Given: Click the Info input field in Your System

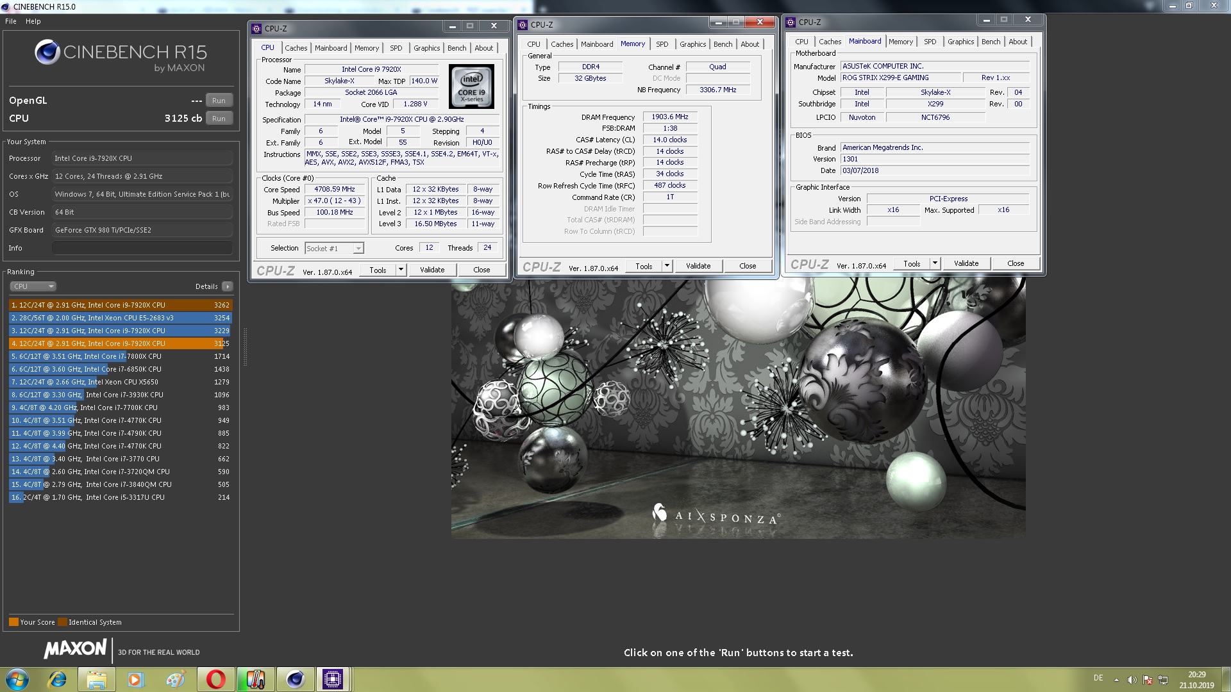Looking at the screenshot, I should 142,248.
